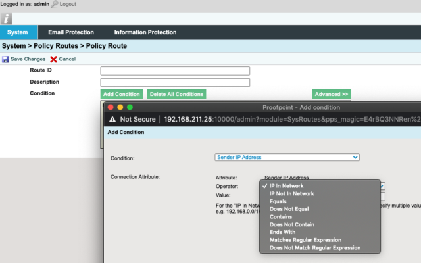Minimize the Add condition popup with yellow button
This screenshot has height=263, width=421.
[120, 107]
